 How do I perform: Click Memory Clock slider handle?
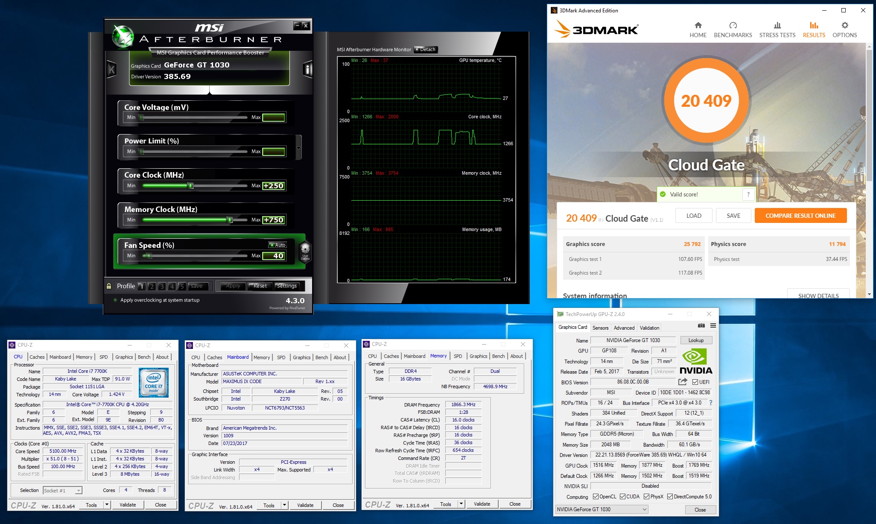[230, 220]
